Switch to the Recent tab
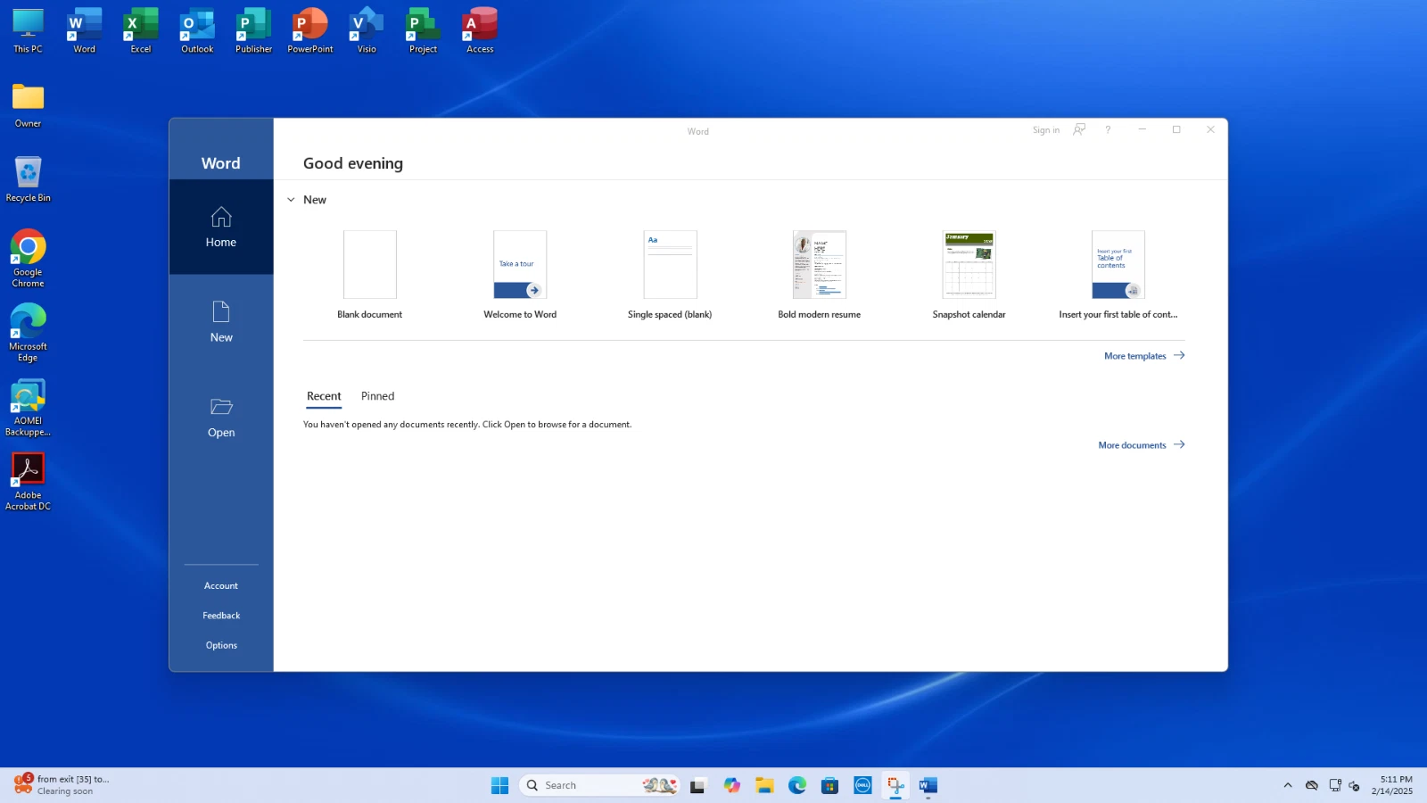The width and height of the screenshot is (1427, 803). point(324,396)
